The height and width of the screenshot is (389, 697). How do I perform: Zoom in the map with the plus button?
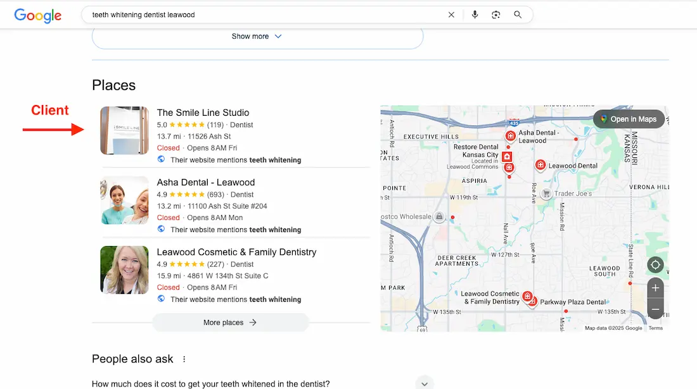[655, 288]
